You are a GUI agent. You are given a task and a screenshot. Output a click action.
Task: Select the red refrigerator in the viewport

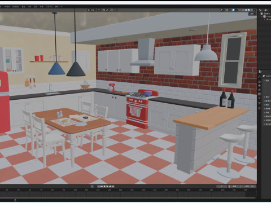tap(5, 101)
